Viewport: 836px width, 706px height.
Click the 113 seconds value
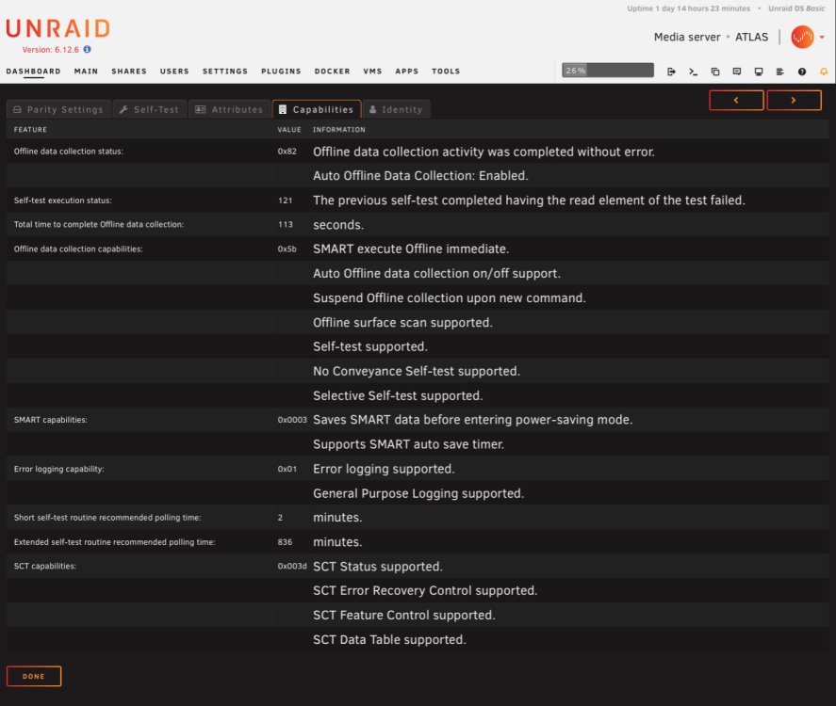point(286,225)
